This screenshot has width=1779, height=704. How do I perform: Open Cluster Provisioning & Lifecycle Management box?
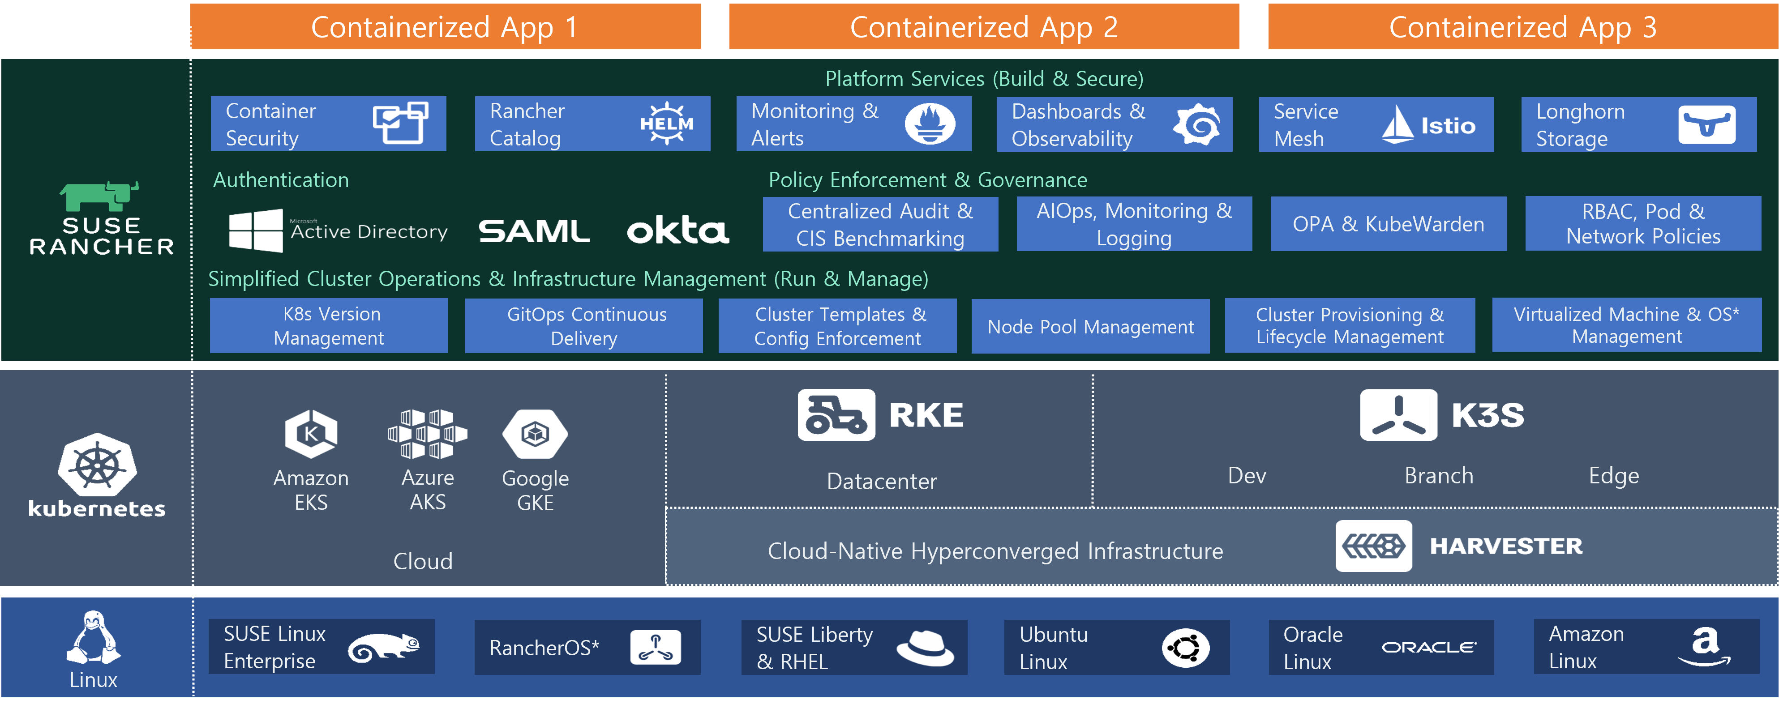click(1350, 326)
